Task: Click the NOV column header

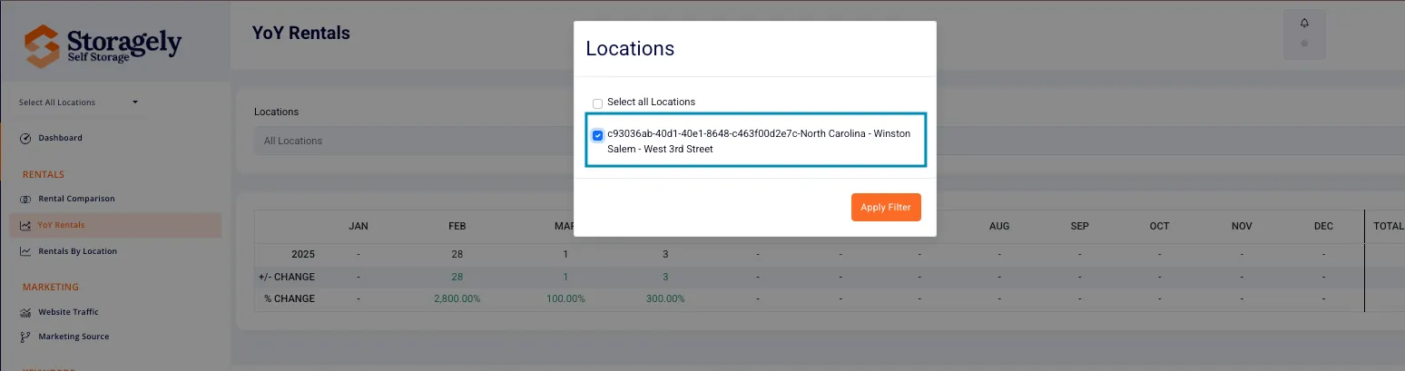Action: (x=1241, y=226)
